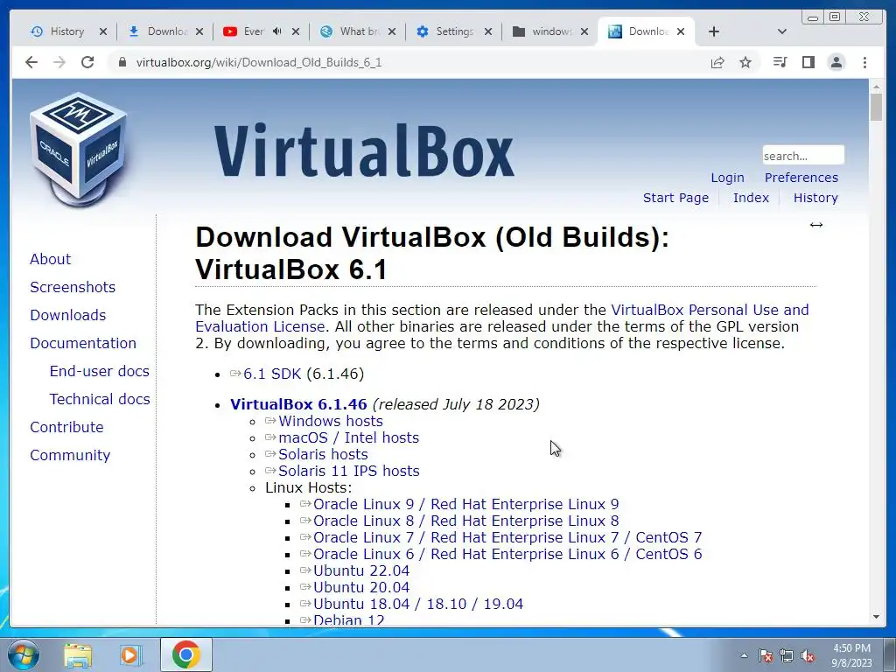Open Downloads in the sidebar
Image resolution: width=896 pixels, height=672 pixels.
pos(68,315)
